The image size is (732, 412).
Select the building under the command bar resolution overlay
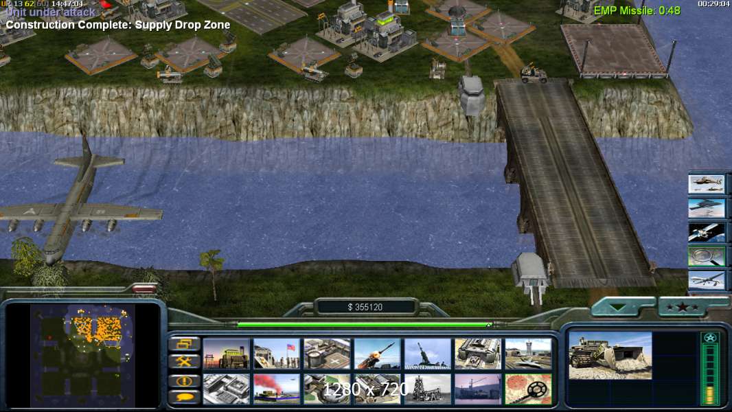(377, 389)
